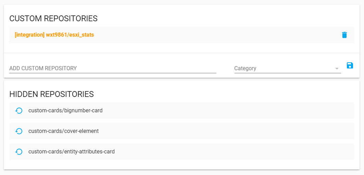Select the custom-cards/entity-attributes-card entry text
This screenshot has width=364, height=175.
tap(71, 152)
